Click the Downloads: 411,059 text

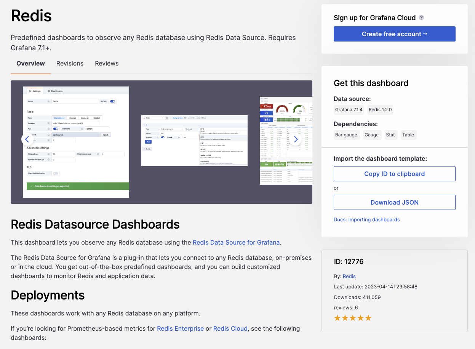point(357,297)
